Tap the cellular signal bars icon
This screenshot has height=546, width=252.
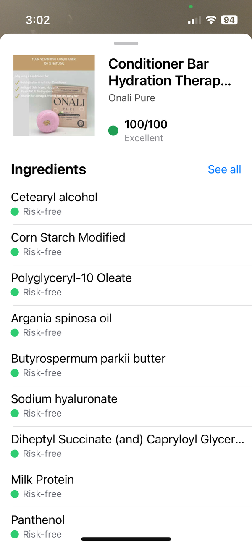pos(194,20)
